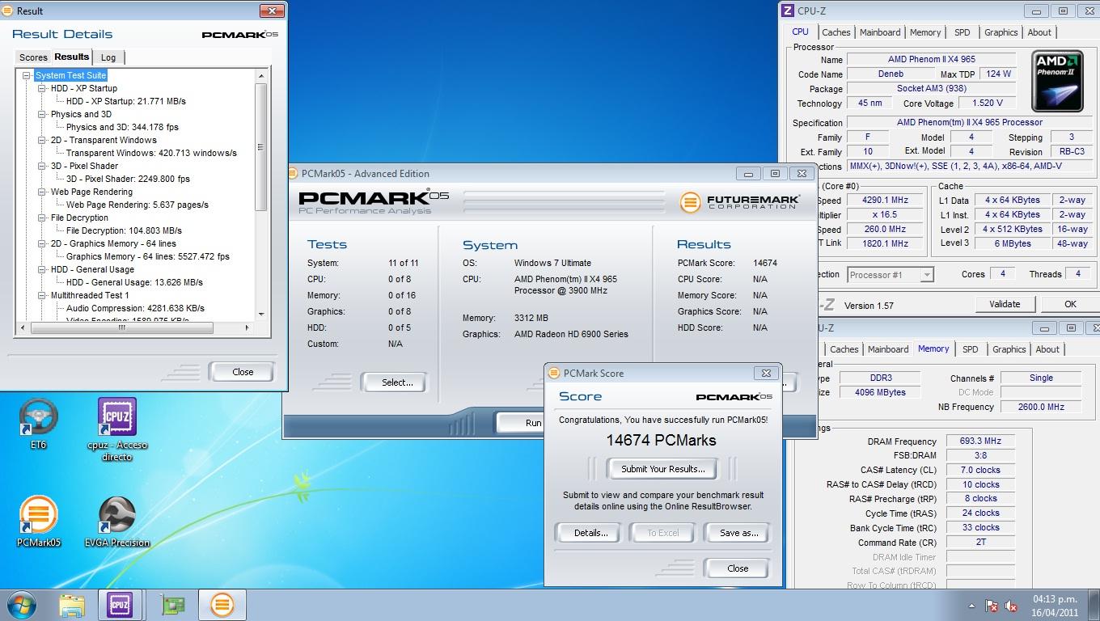
Task: Click the AMD Phenom II processor logo
Action: [1057, 81]
